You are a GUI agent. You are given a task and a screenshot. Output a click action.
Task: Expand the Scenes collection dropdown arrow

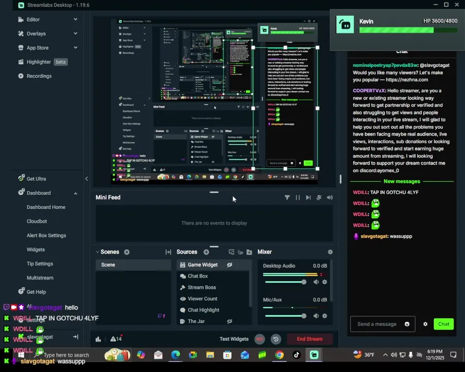point(97,252)
